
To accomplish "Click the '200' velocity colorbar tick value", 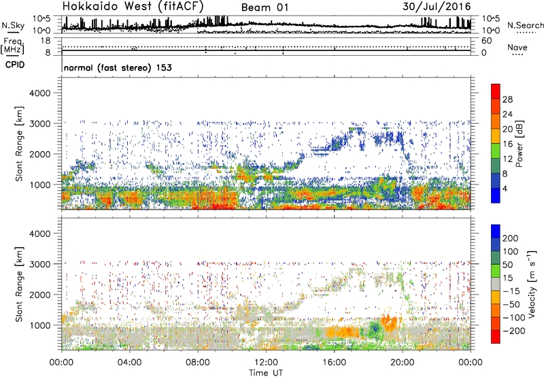I will [x=511, y=238].
